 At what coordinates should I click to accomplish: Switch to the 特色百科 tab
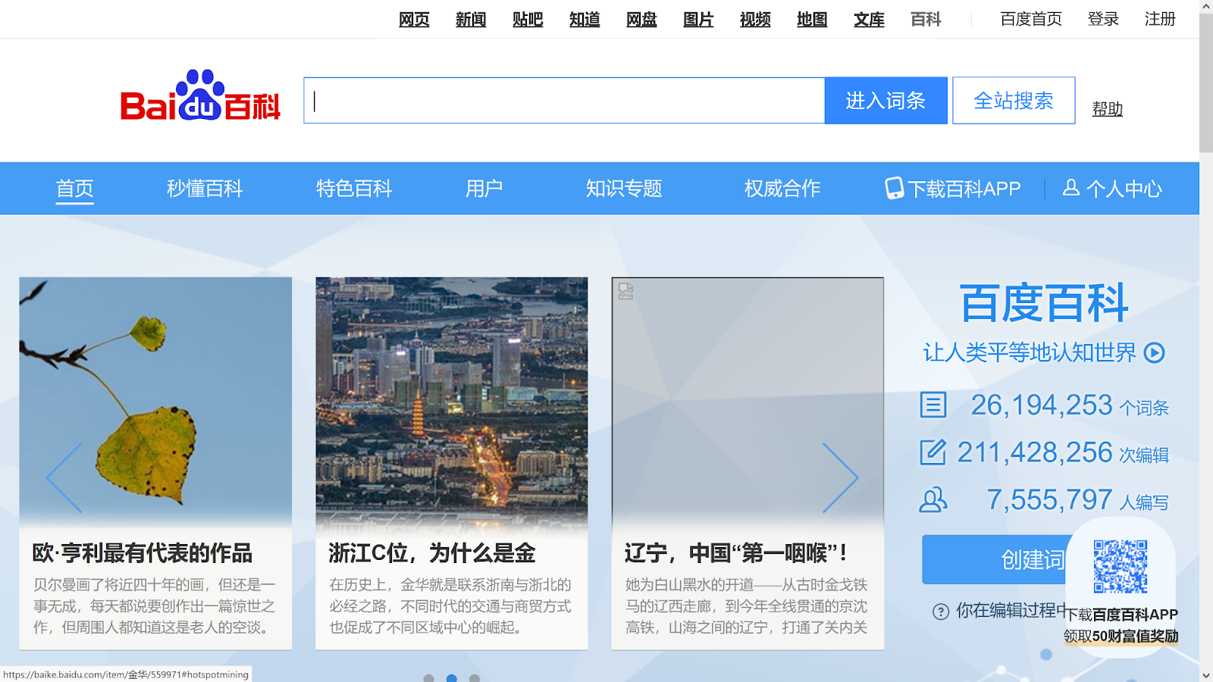click(354, 189)
